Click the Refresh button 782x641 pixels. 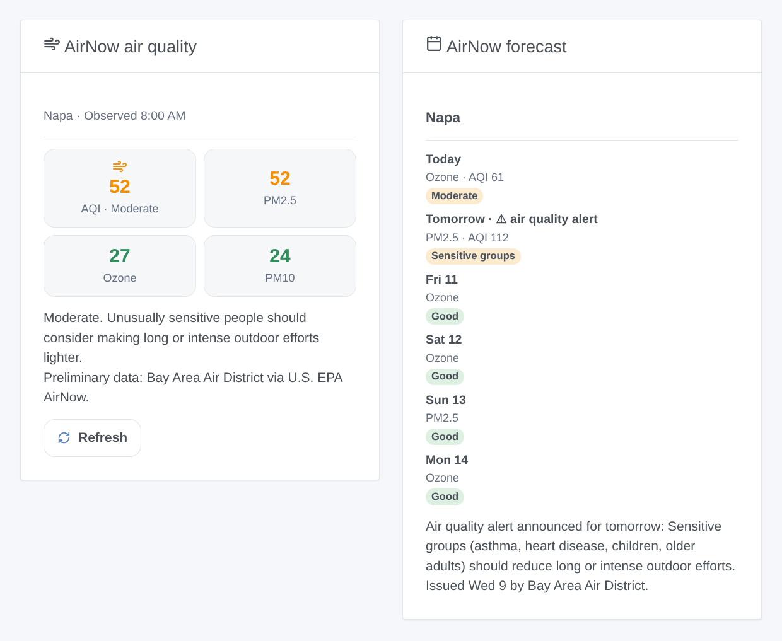click(92, 438)
